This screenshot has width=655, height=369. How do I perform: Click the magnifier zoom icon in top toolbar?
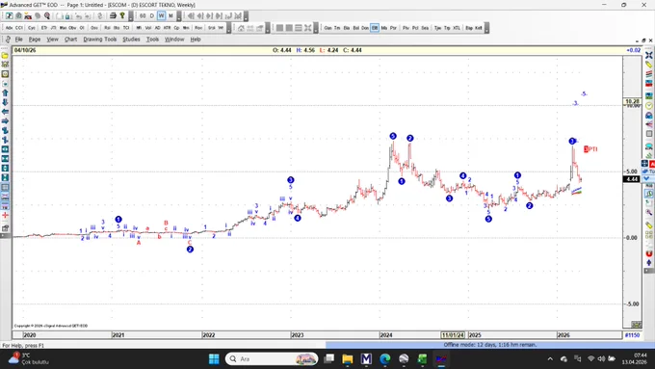pos(47,15)
